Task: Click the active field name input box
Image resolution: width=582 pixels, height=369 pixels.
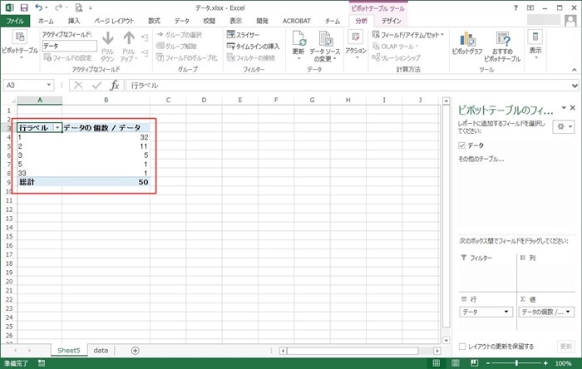Action: [x=69, y=46]
